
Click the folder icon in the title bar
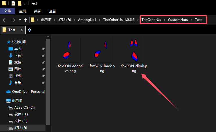click(x=4, y=3)
